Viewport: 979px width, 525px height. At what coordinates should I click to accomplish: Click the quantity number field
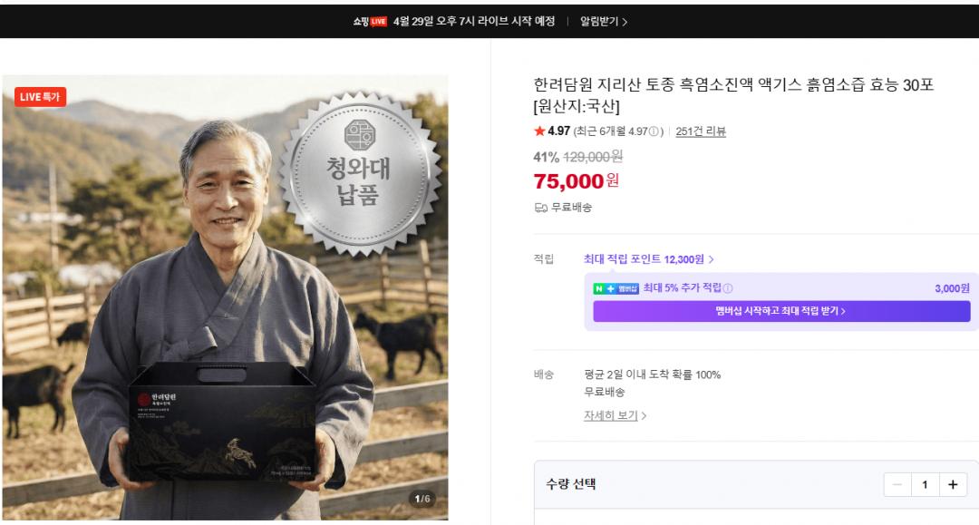point(925,485)
